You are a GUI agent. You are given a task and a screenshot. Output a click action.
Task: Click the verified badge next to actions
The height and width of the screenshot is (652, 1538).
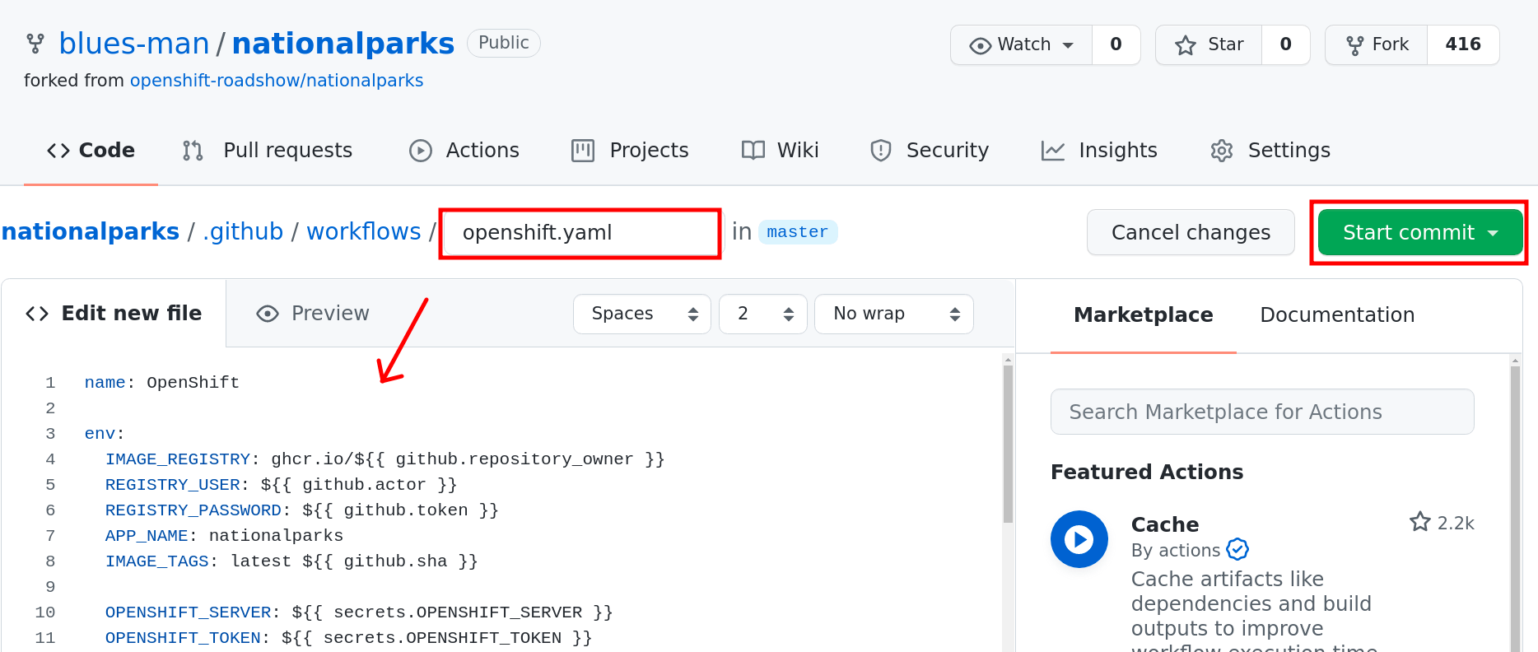[x=1237, y=549]
